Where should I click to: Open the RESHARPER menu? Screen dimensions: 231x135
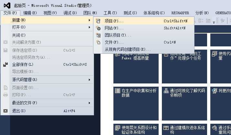[180, 13]
